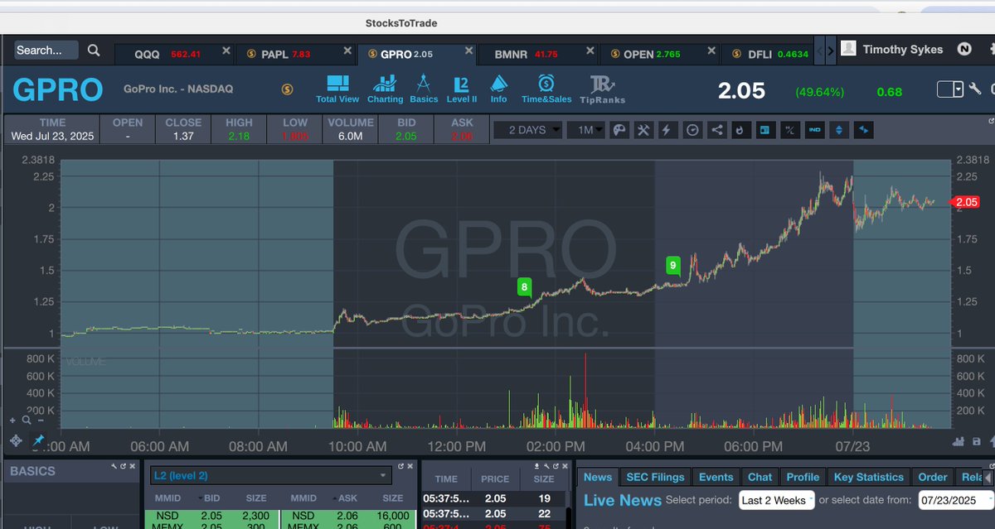Click the flame icon in chart toolbar
Screen dimensions: 995x529
pyautogui.click(x=741, y=130)
